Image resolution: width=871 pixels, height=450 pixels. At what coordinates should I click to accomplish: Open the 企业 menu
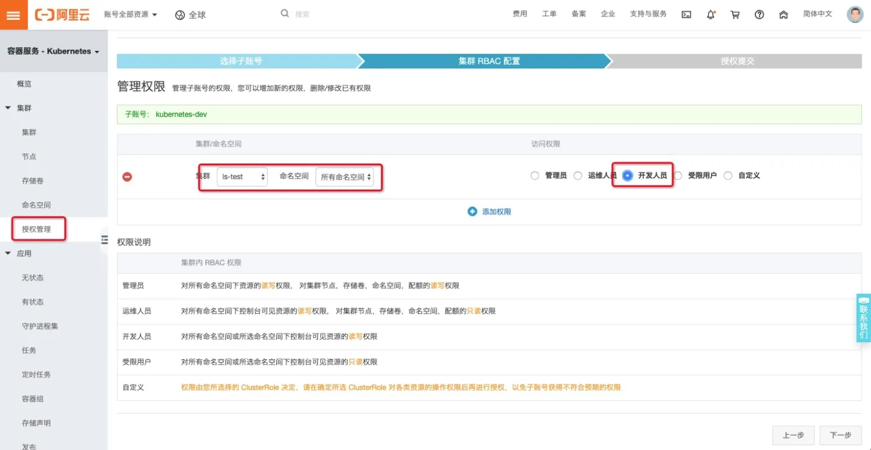608,14
